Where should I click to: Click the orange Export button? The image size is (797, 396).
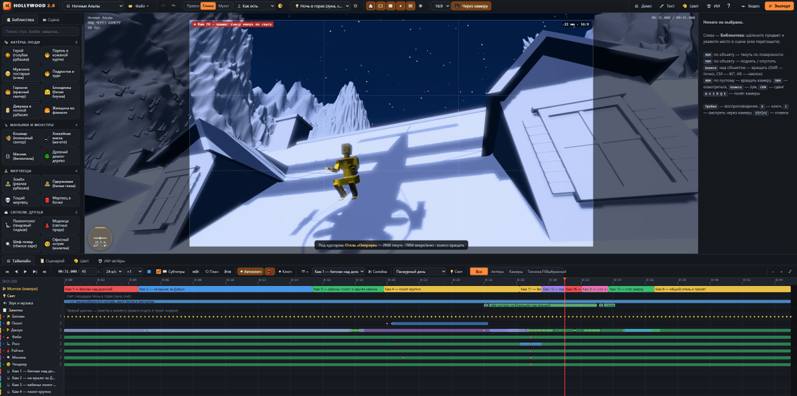(778, 6)
